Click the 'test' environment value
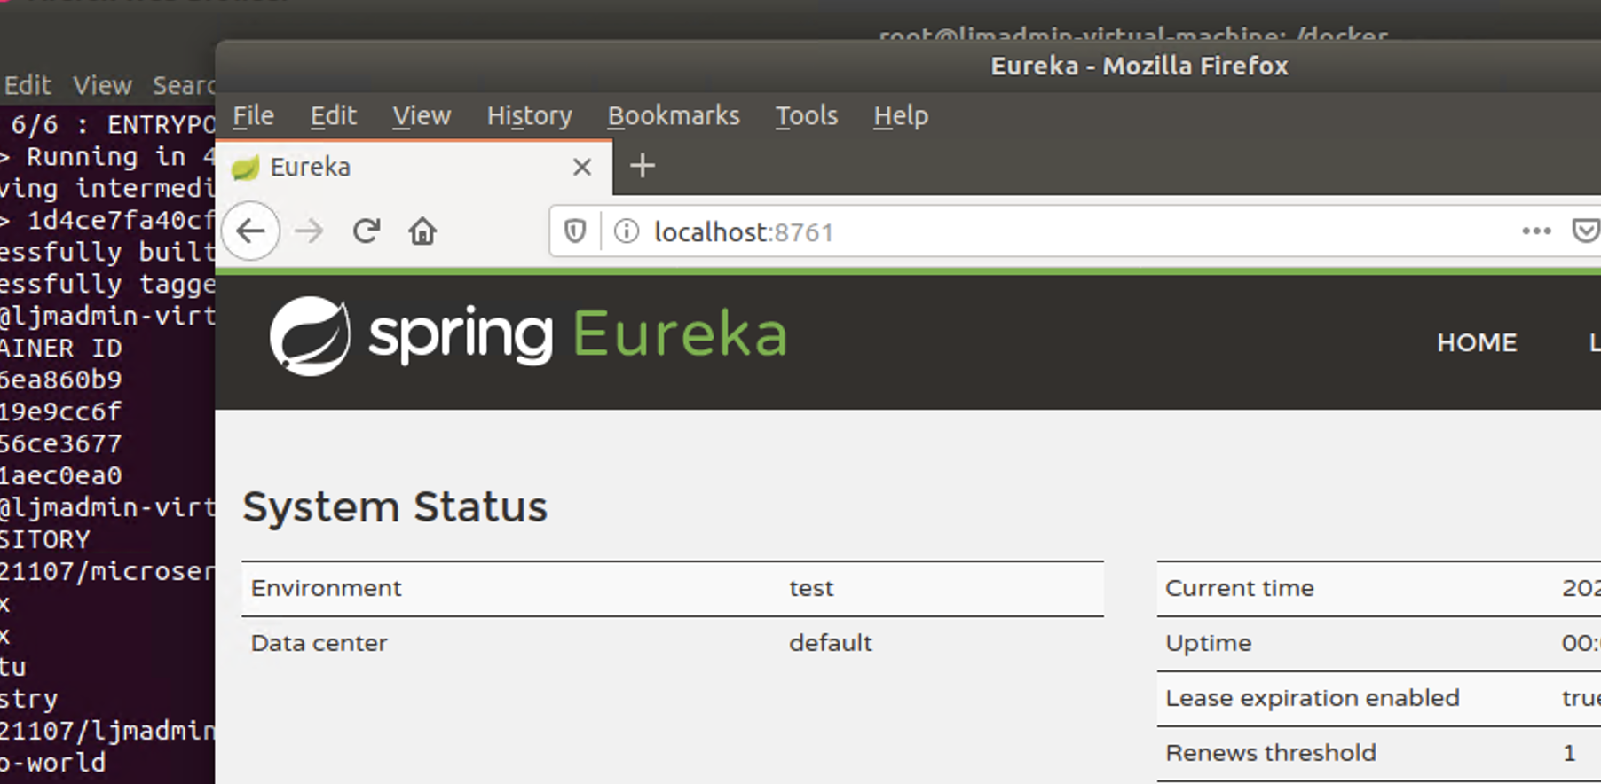1601x784 pixels. [811, 588]
